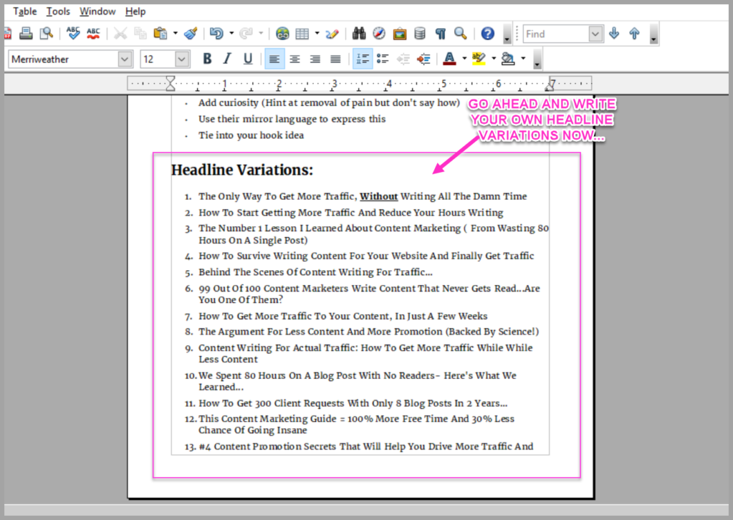Click the Redo icon
The image size is (733, 520).
tap(246, 33)
